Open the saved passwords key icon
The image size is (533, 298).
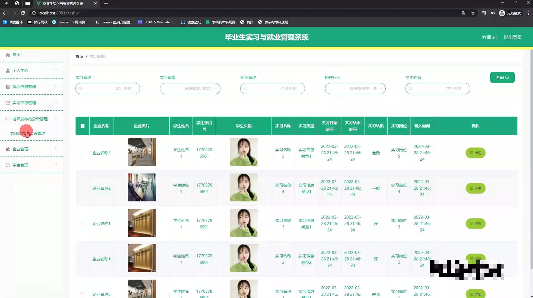tap(493, 13)
